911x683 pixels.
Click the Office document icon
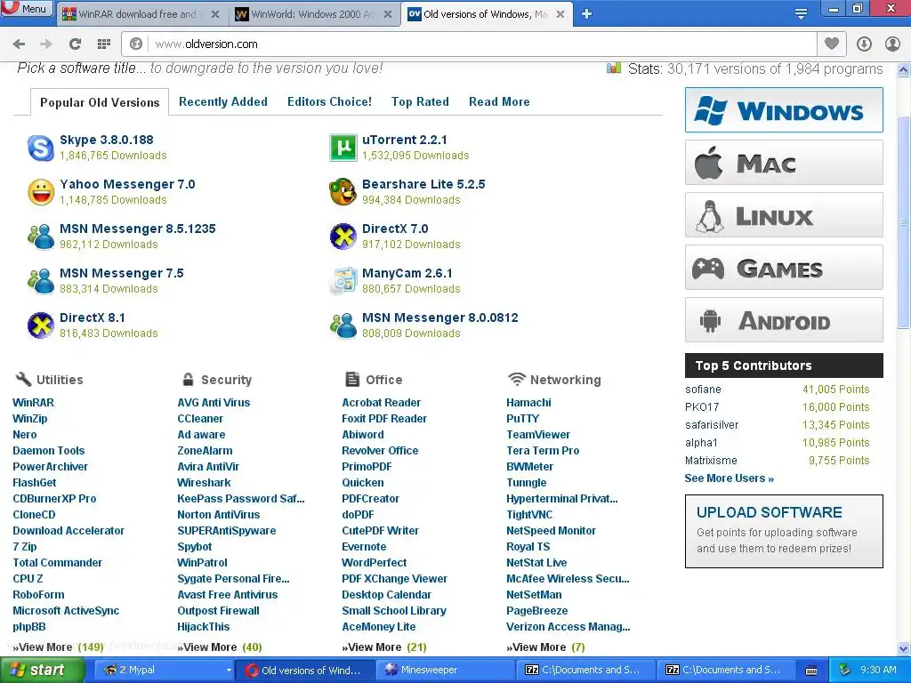(352, 379)
